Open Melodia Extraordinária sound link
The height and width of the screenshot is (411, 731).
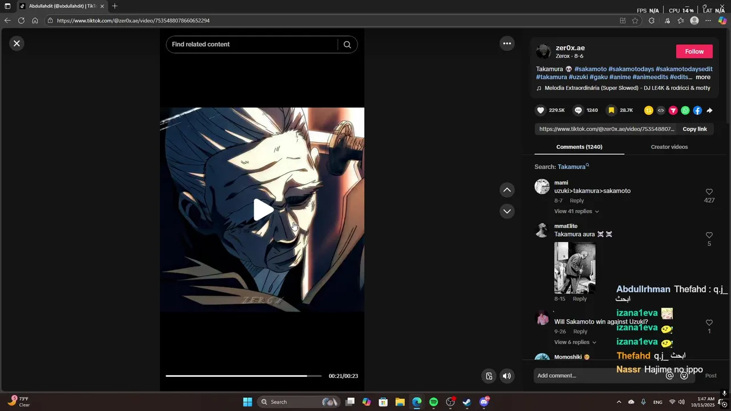(x=627, y=88)
